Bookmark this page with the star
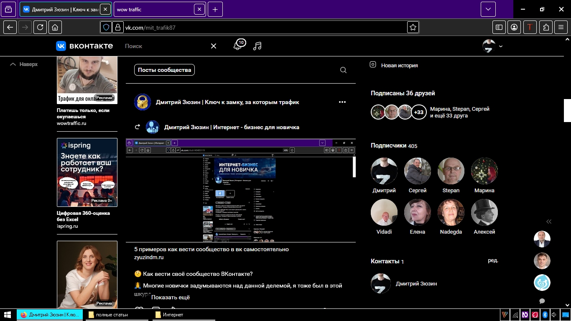Viewport: 571px width, 321px height. pos(413,28)
